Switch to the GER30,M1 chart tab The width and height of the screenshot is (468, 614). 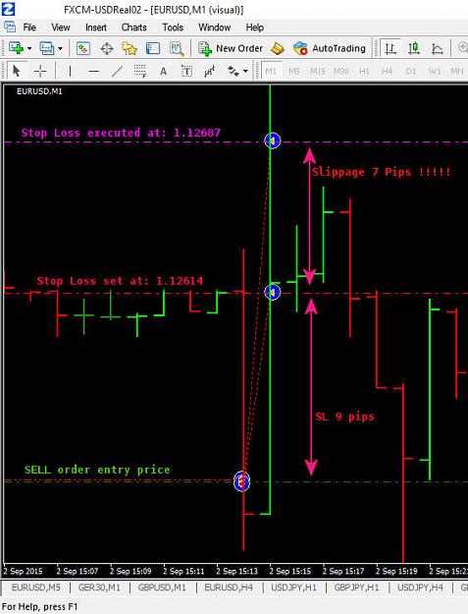pyautogui.click(x=99, y=587)
